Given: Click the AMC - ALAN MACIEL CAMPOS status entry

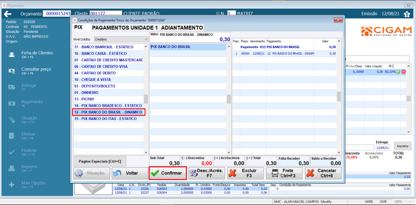Looking at the screenshot, I should point(296,202).
